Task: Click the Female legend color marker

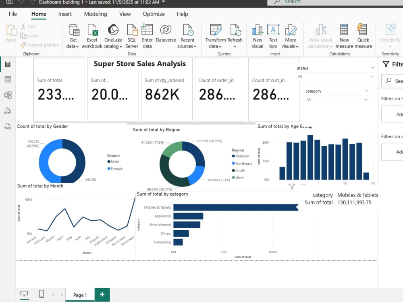Action: (x=109, y=168)
